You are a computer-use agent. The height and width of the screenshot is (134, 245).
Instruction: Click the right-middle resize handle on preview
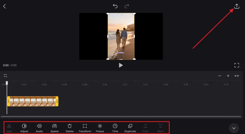pos(134,36)
